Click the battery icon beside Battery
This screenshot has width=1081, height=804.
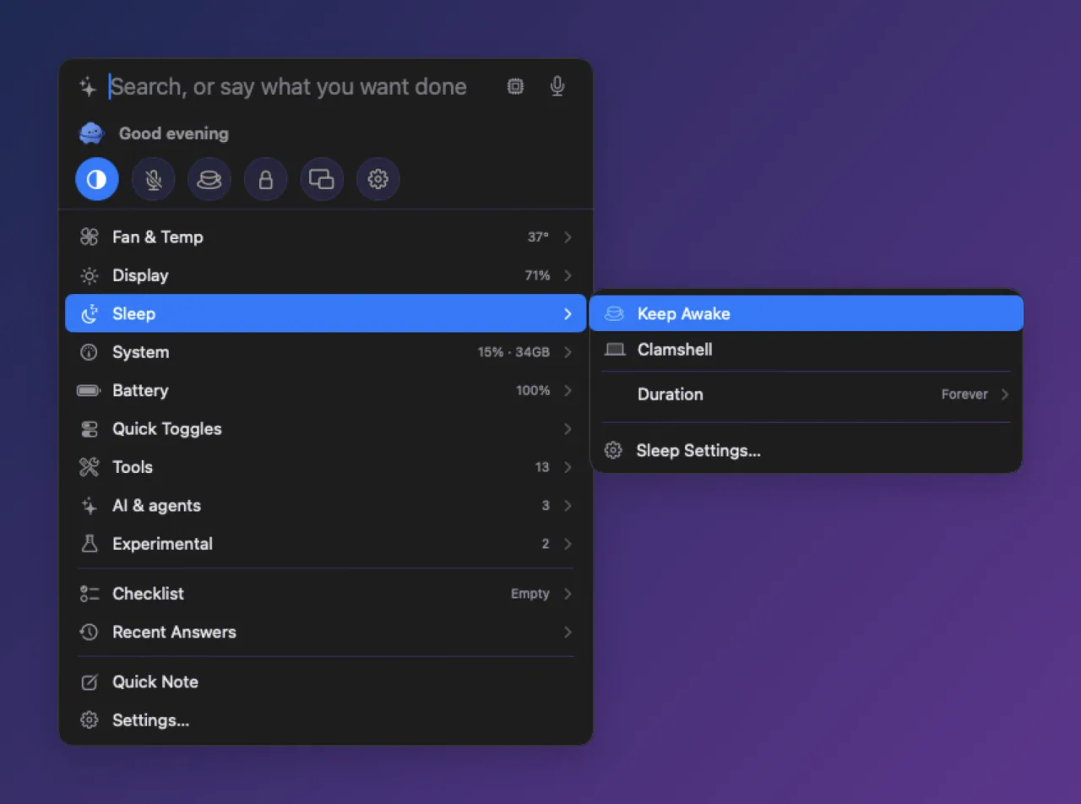(x=89, y=391)
